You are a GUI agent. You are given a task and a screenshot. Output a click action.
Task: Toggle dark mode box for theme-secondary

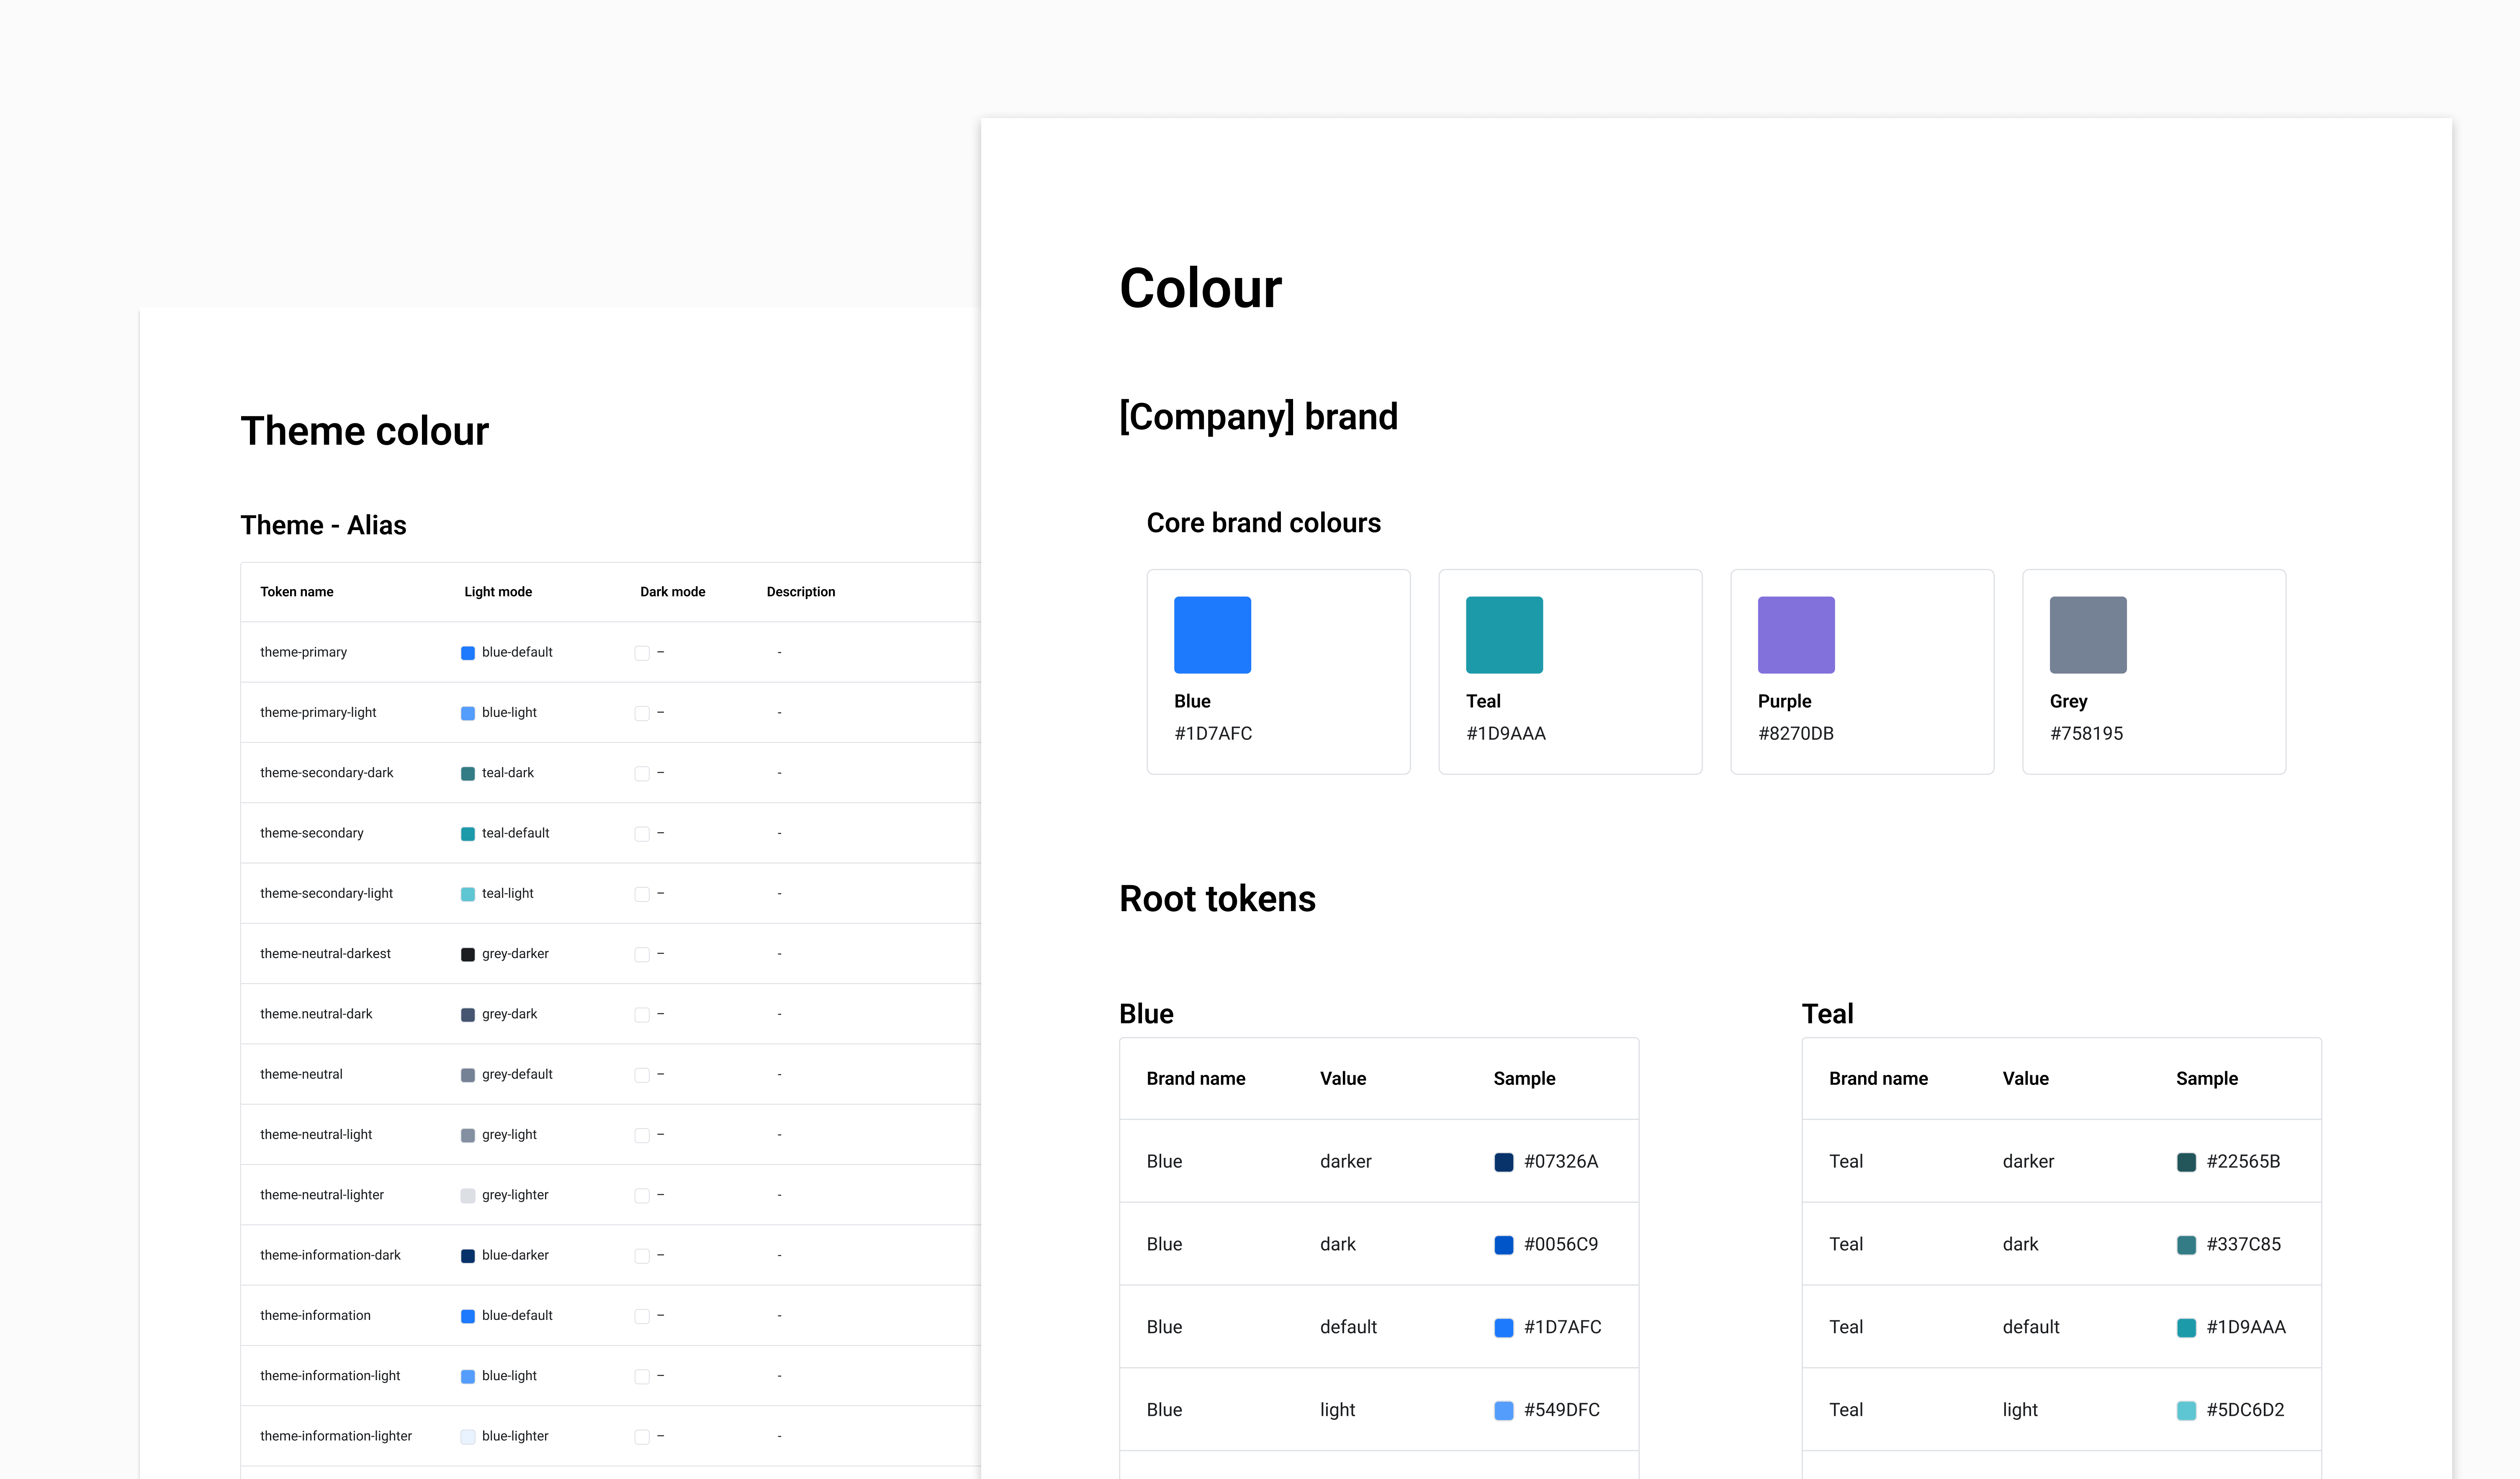click(642, 834)
